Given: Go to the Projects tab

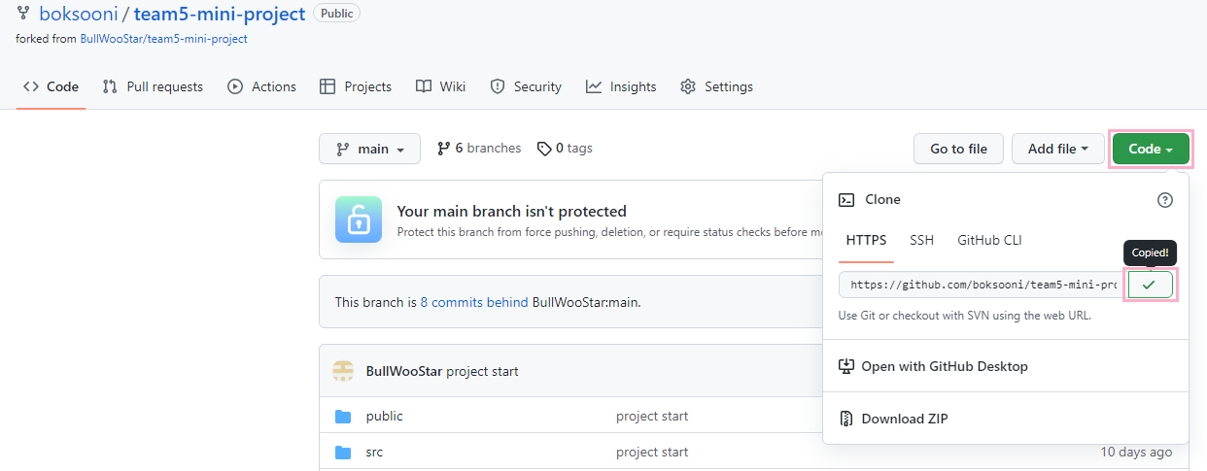Looking at the screenshot, I should tap(356, 86).
